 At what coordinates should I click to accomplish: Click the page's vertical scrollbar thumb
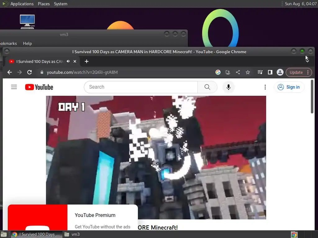pos(312,97)
